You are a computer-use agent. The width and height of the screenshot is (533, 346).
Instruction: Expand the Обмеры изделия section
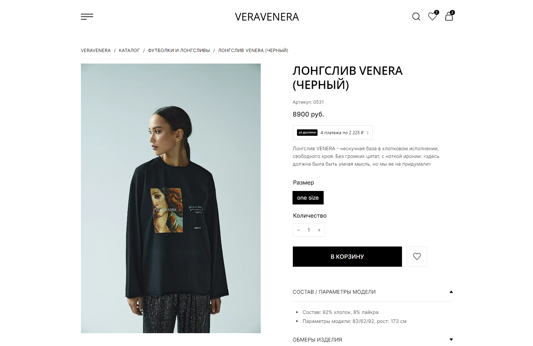tap(373, 340)
